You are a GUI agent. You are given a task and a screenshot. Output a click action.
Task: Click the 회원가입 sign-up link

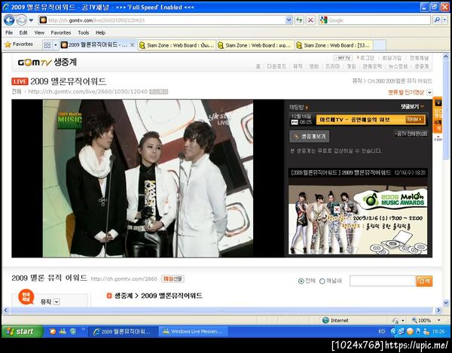pyautogui.click(x=392, y=58)
